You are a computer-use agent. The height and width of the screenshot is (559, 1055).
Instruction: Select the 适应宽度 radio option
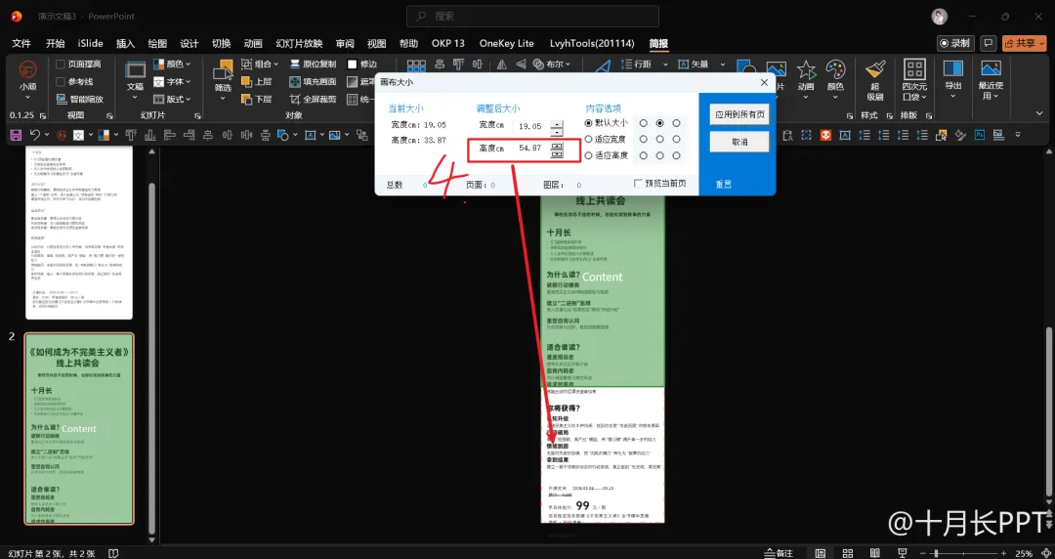click(589, 140)
